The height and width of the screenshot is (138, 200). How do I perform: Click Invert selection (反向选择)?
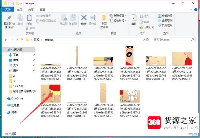pos(165,26)
